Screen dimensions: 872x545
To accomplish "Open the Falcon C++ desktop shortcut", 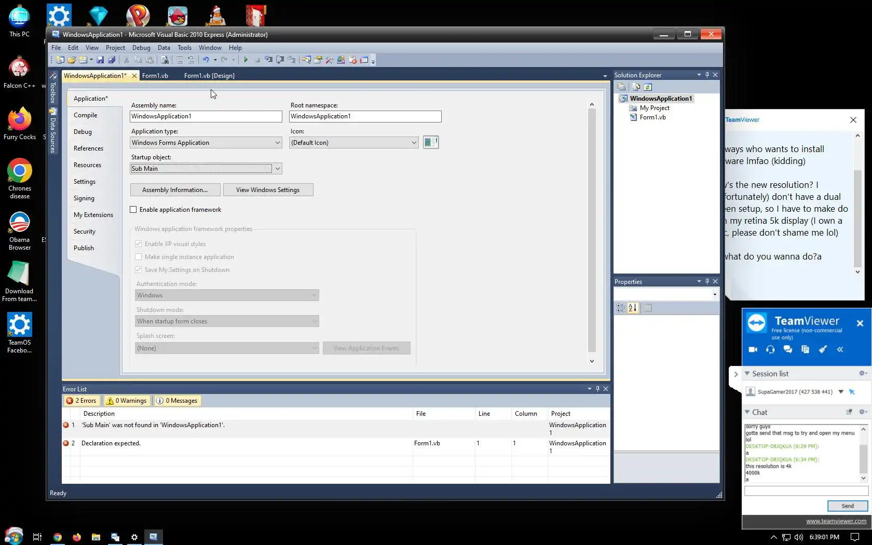I will [x=19, y=72].
